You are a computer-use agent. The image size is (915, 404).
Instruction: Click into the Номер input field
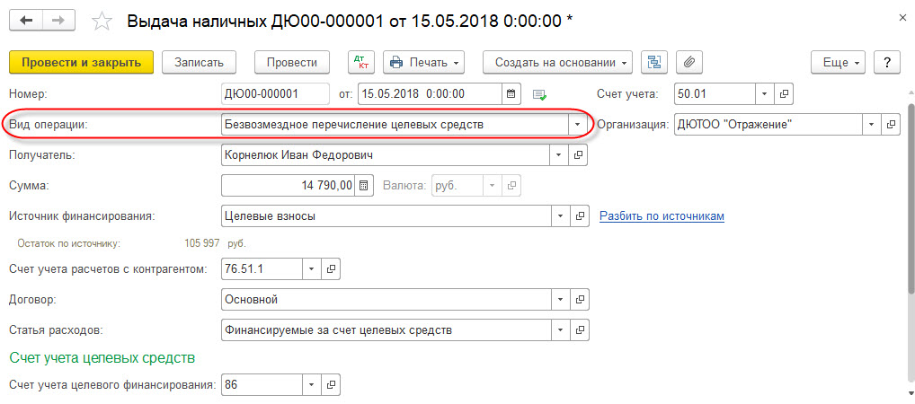click(276, 93)
